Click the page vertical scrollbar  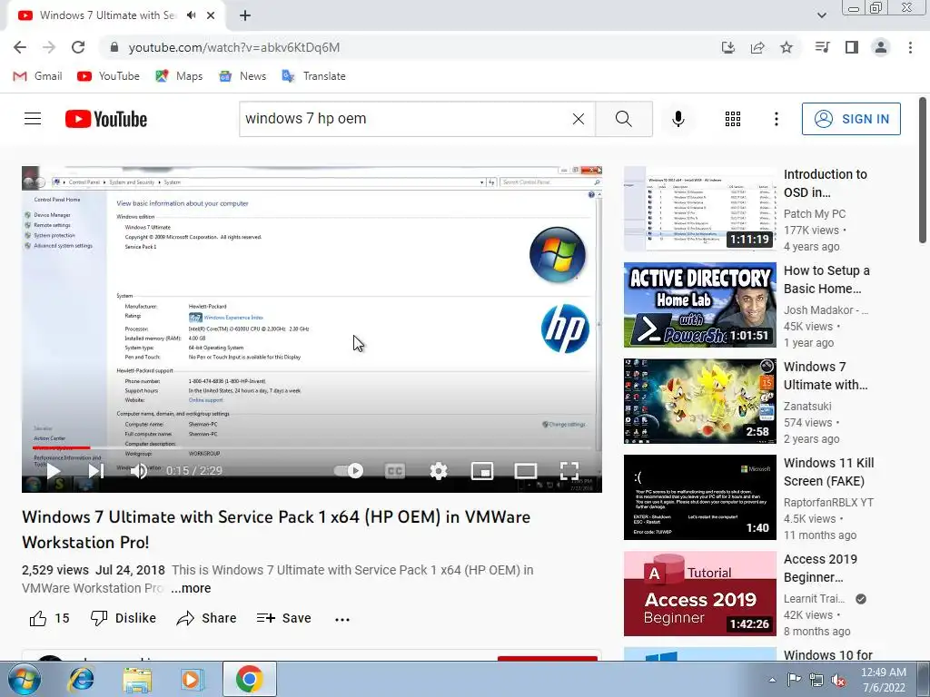[x=923, y=171]
